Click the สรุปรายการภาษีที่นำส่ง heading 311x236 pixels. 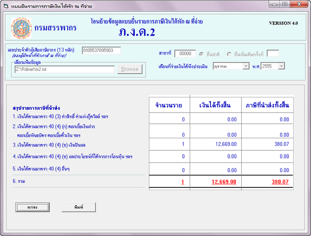[x=36, y=108]
